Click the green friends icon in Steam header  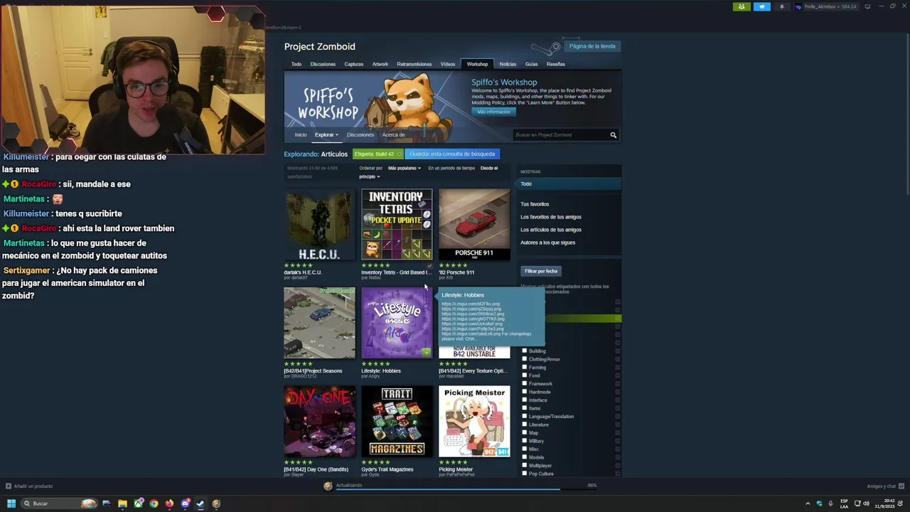pos(742,6)
